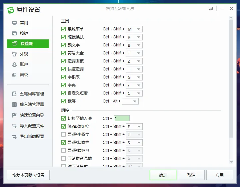Viewport: 240px width, 187px height.
Task: Uncheck the 快速造词 checkbox
Action: click(x=63, y=69)
